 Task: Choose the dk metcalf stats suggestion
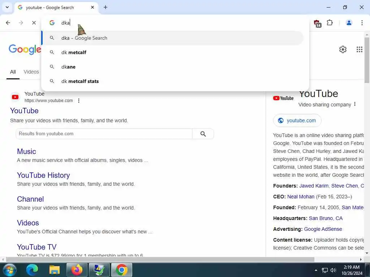173,81
